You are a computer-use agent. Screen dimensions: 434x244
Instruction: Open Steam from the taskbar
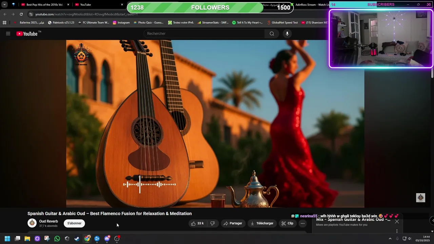[77, 239]
